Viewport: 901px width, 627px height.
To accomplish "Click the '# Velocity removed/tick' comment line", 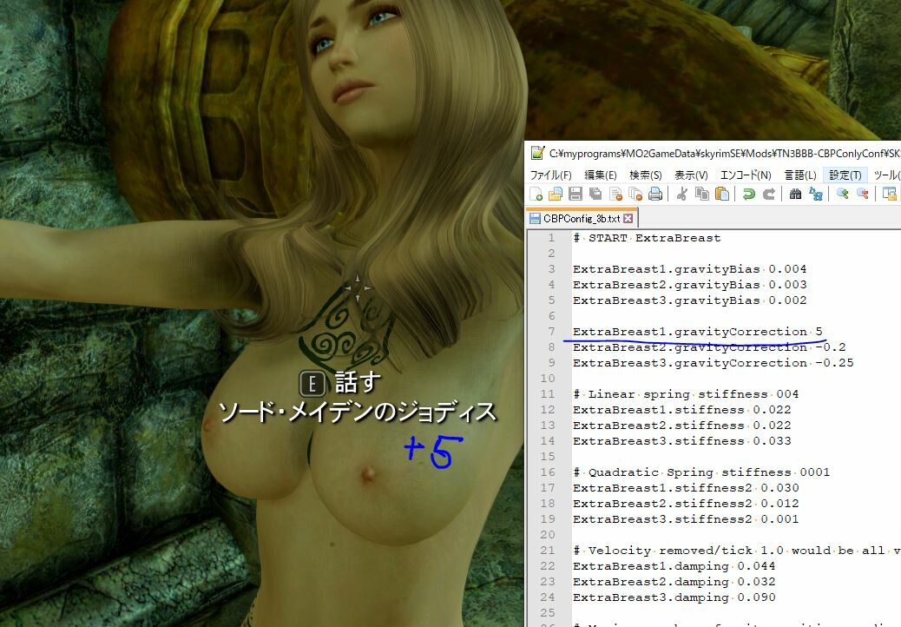I will pyautogui.click(x=737, y=551).
